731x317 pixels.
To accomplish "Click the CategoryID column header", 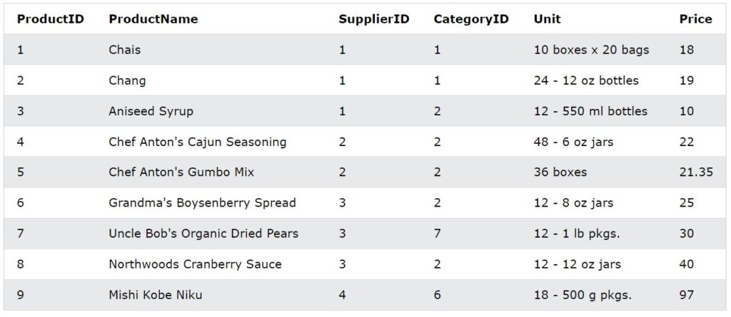I will point(470,19).
